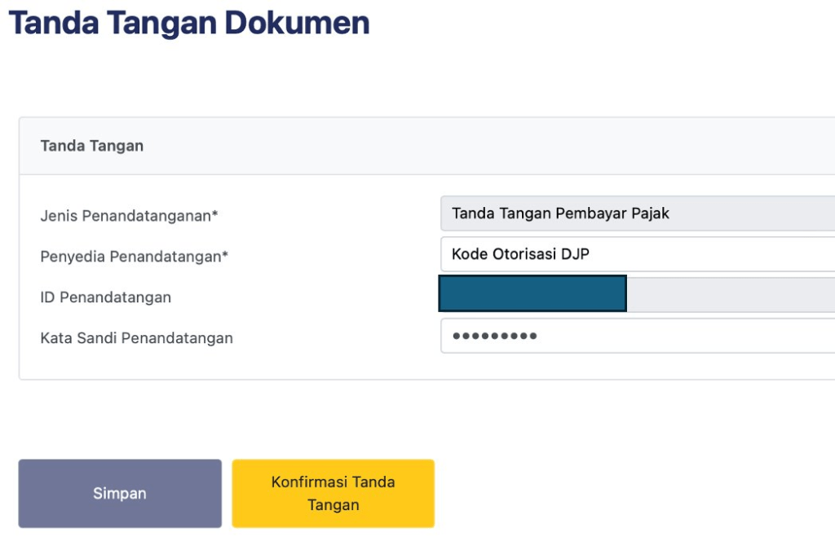Click the Jenis Penandatanganan label
Screen dimensions: 835x546
tap(126, 216)
